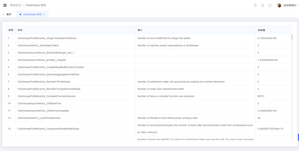
Task: Select CompressedReadBufferBytes metric name
Action: coord(48,129)
